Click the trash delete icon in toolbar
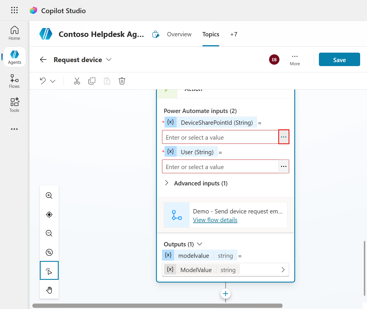The width and height of the screenshot is (367, 309). (122, 81)
